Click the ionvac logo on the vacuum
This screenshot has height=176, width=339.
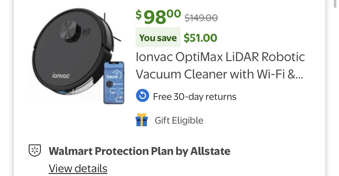coord(61,76)
